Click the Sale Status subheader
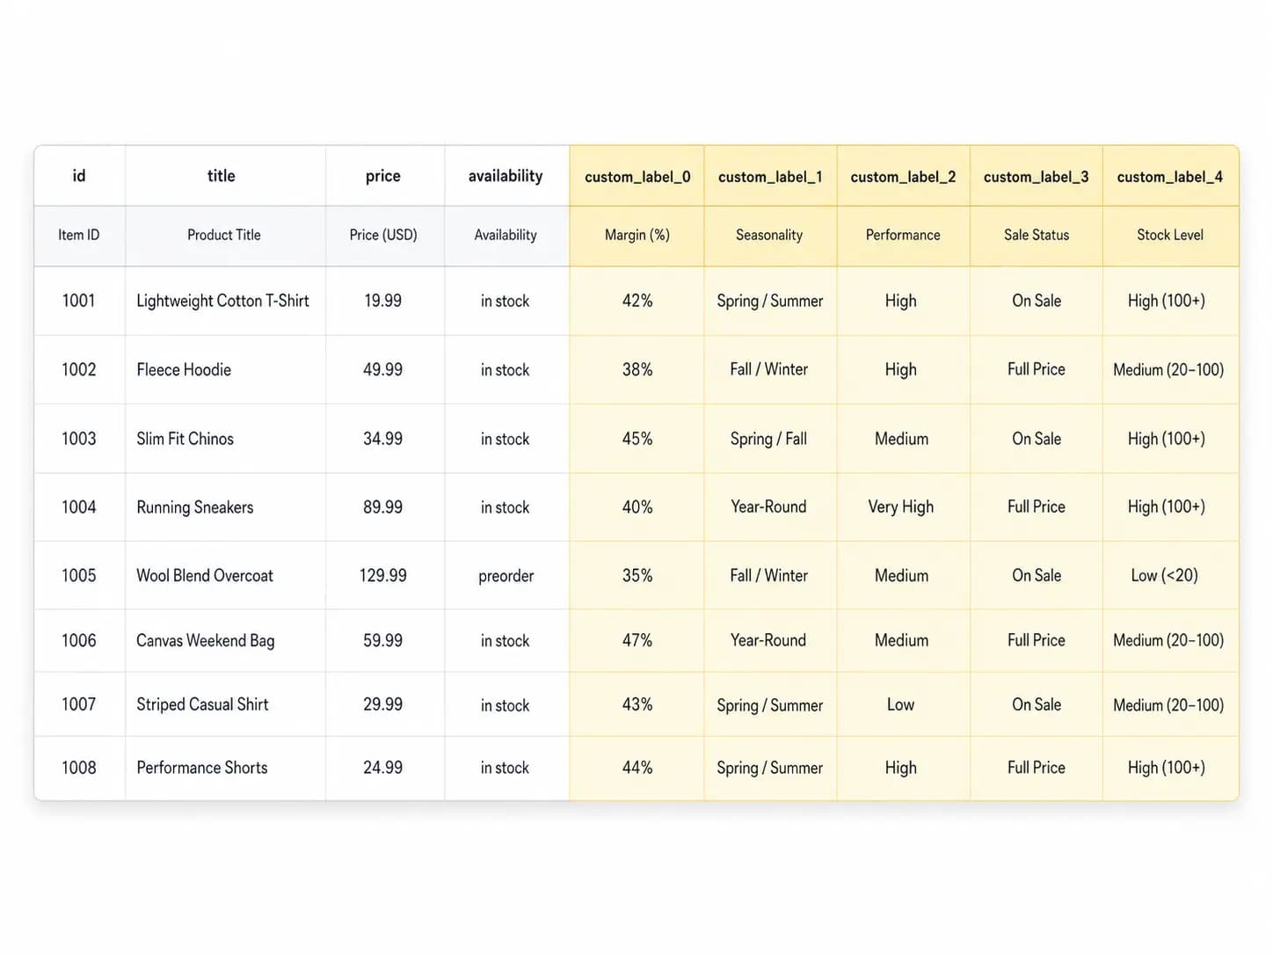Viewport: 1273px width, 955px height. pyautogui.click(x=1037, y=235)
